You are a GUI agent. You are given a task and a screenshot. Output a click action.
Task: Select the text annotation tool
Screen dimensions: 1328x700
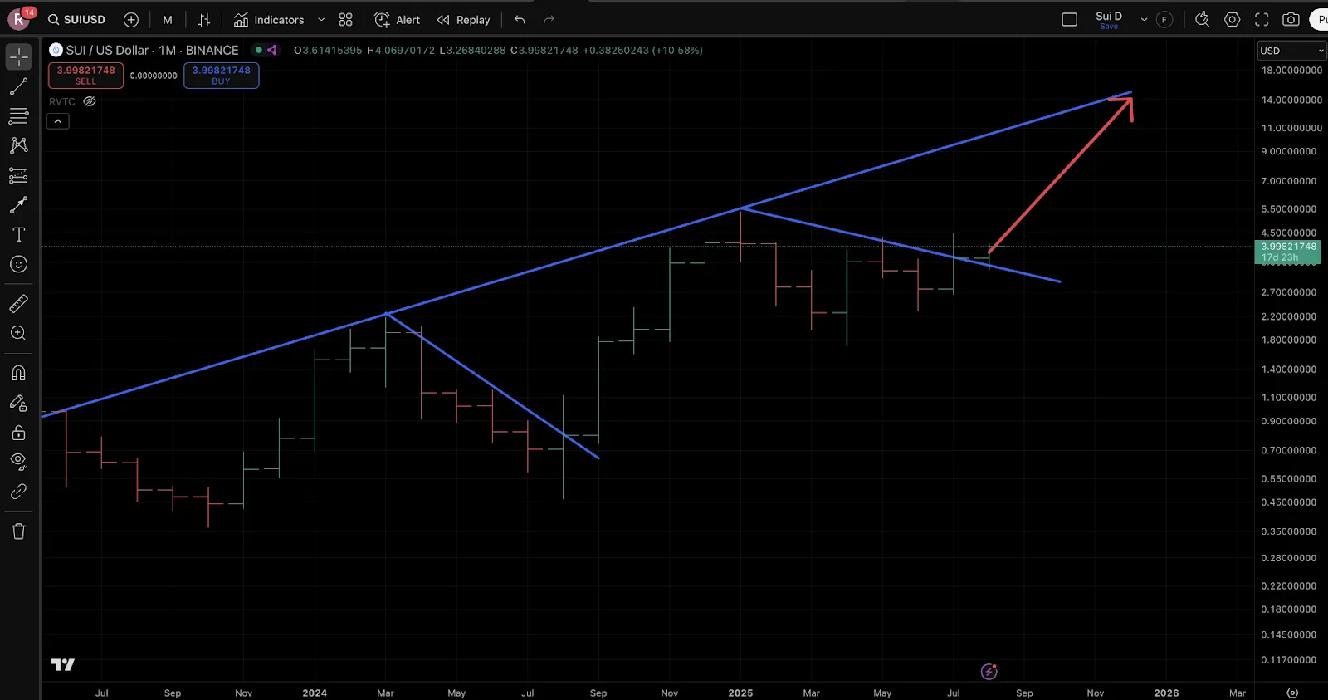point(18,235)
